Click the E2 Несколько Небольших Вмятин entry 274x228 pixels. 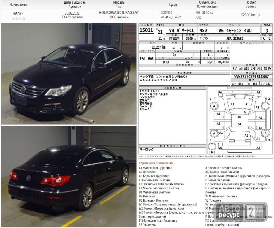[x=161, y=184]
